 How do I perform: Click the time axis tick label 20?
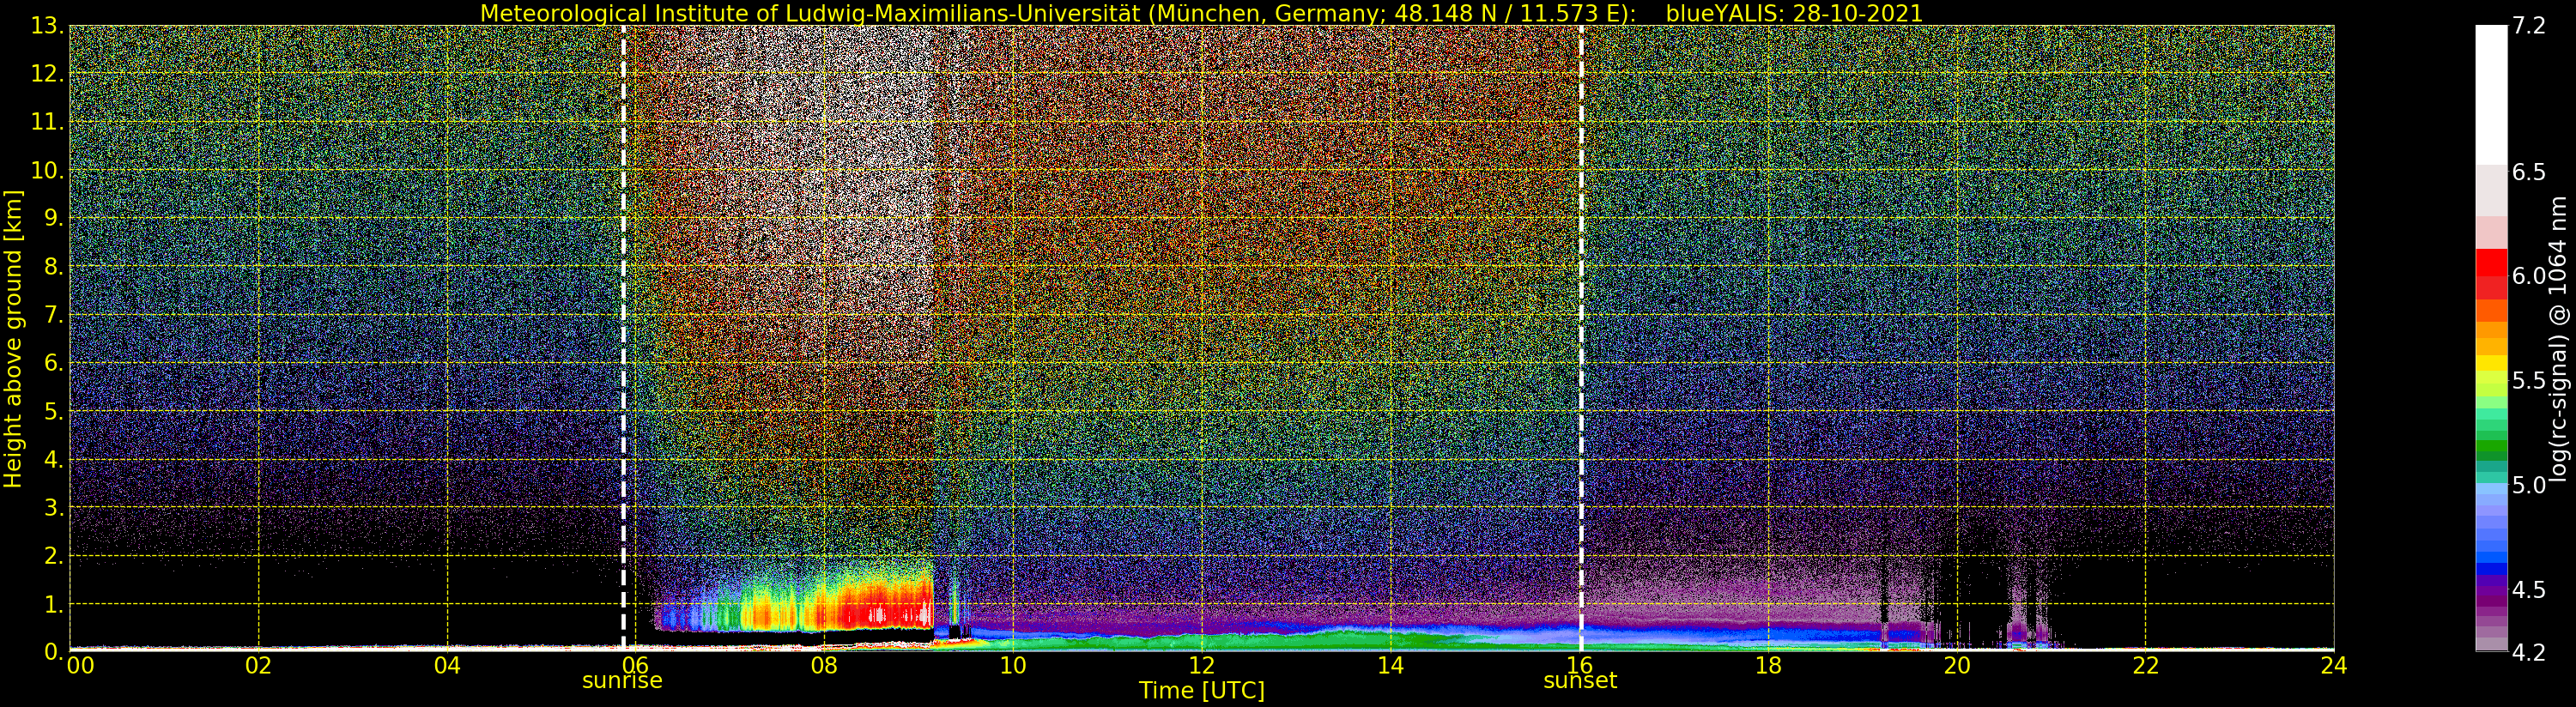(x=1957, y=666)
